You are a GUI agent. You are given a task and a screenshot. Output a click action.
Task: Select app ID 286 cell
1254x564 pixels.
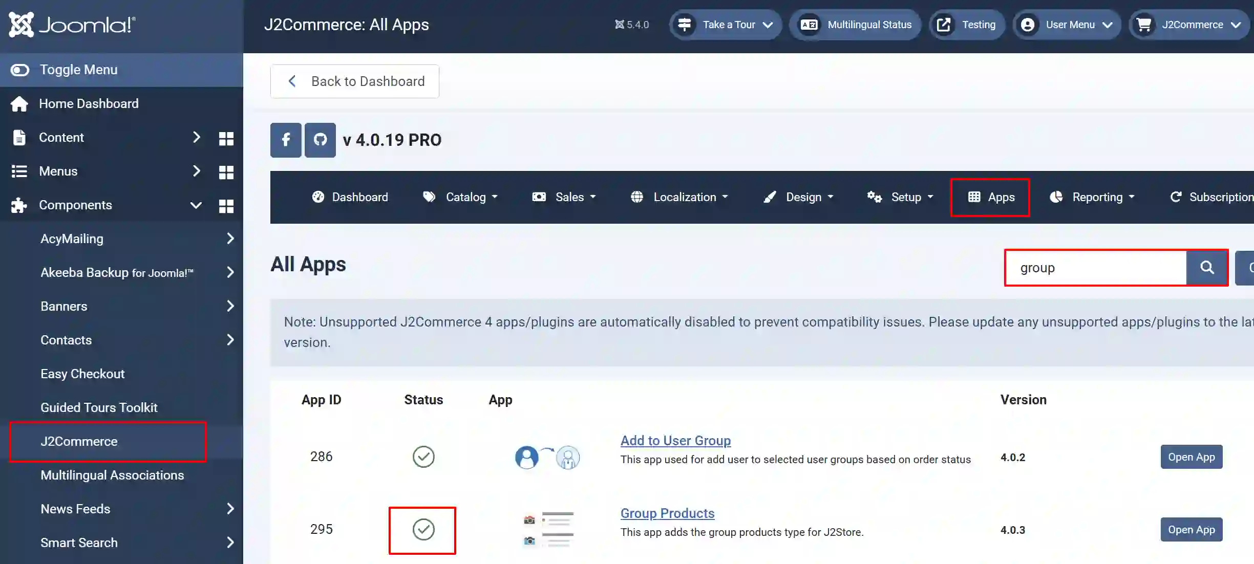tap(321, 457)
